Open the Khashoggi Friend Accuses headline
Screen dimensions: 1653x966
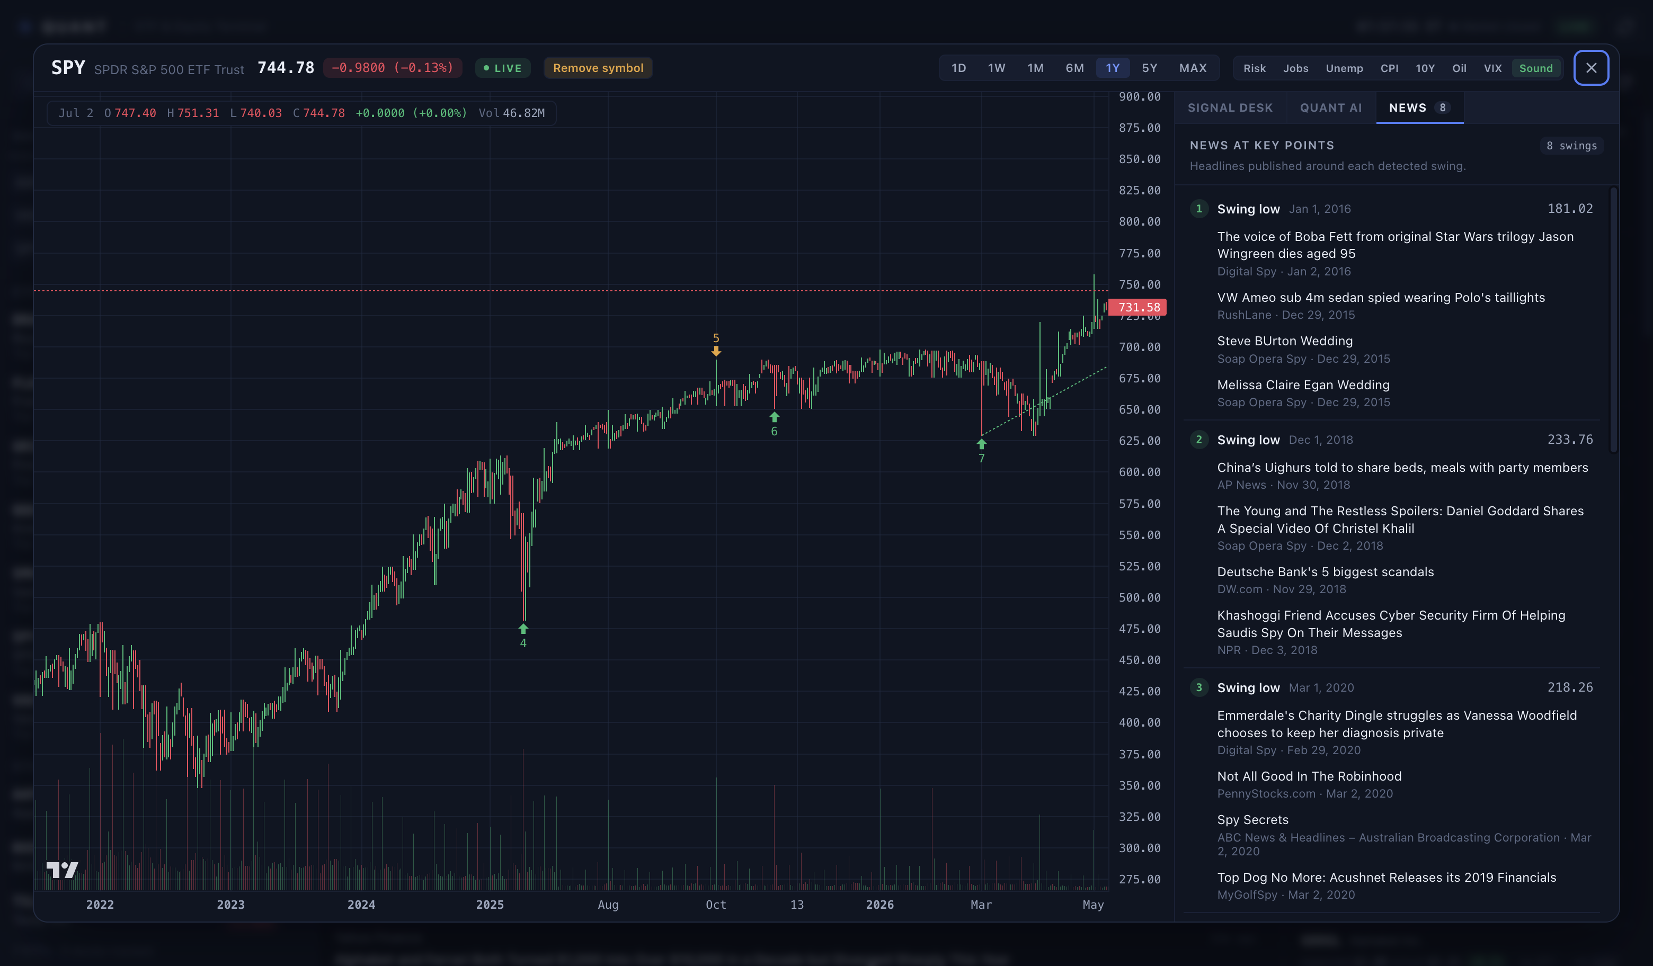1391,624
